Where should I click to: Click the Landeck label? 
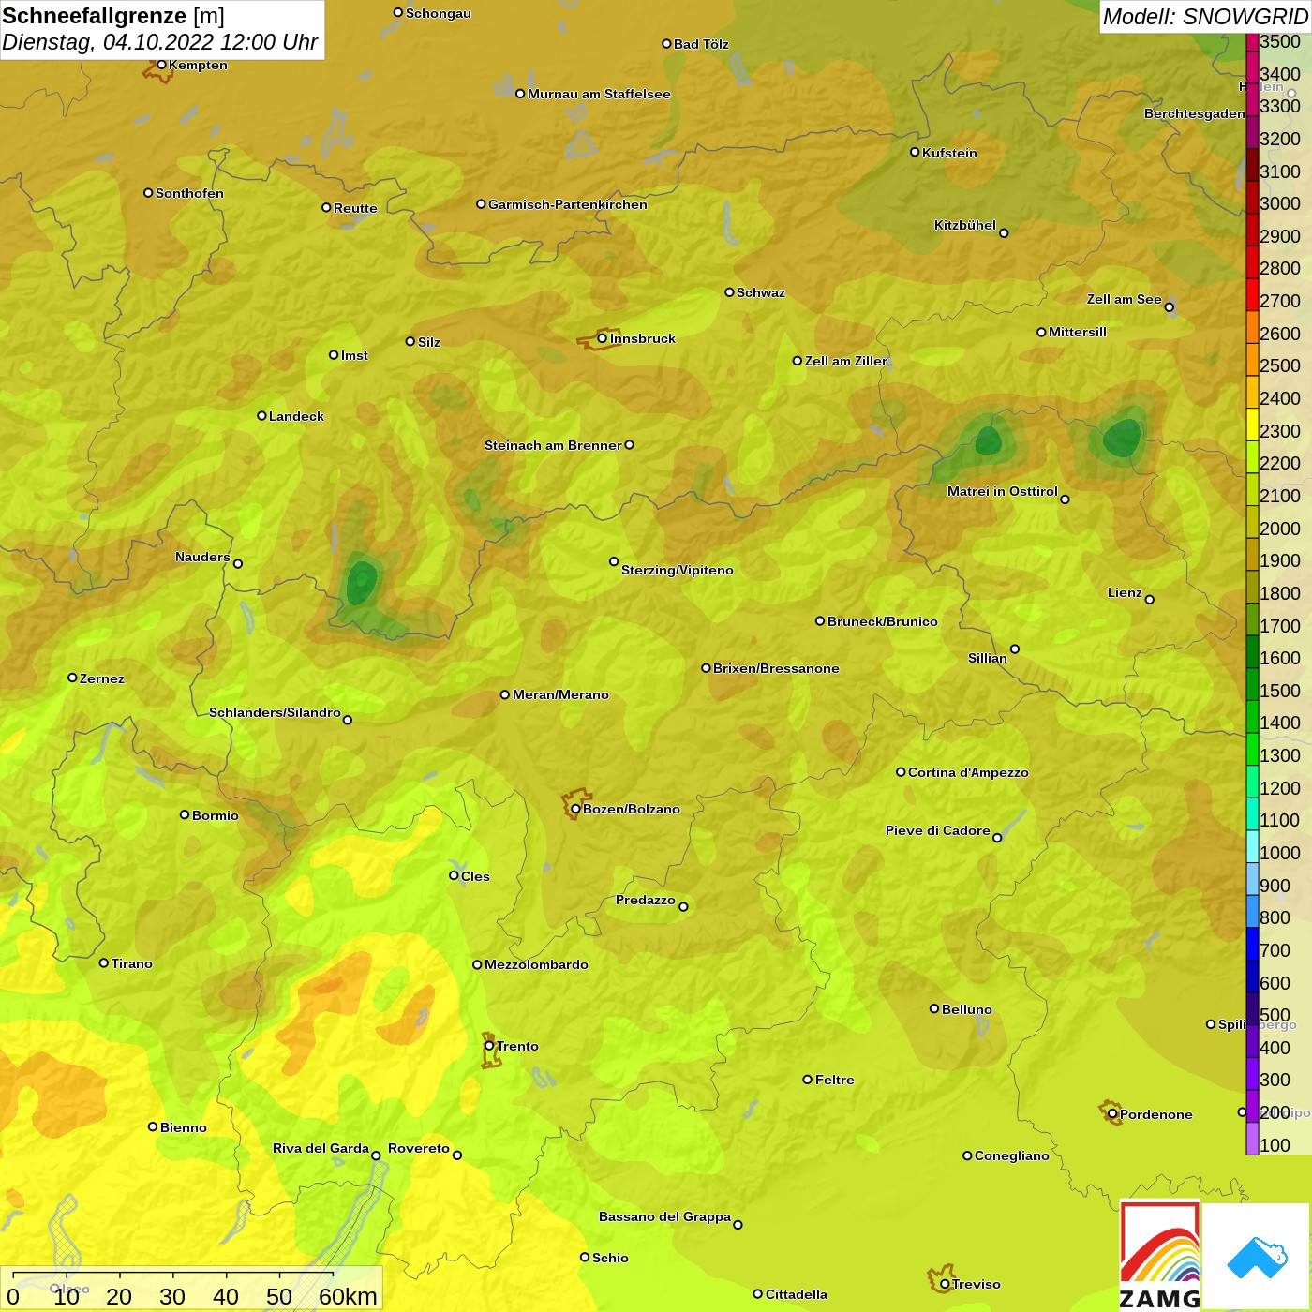pos(296,416)
